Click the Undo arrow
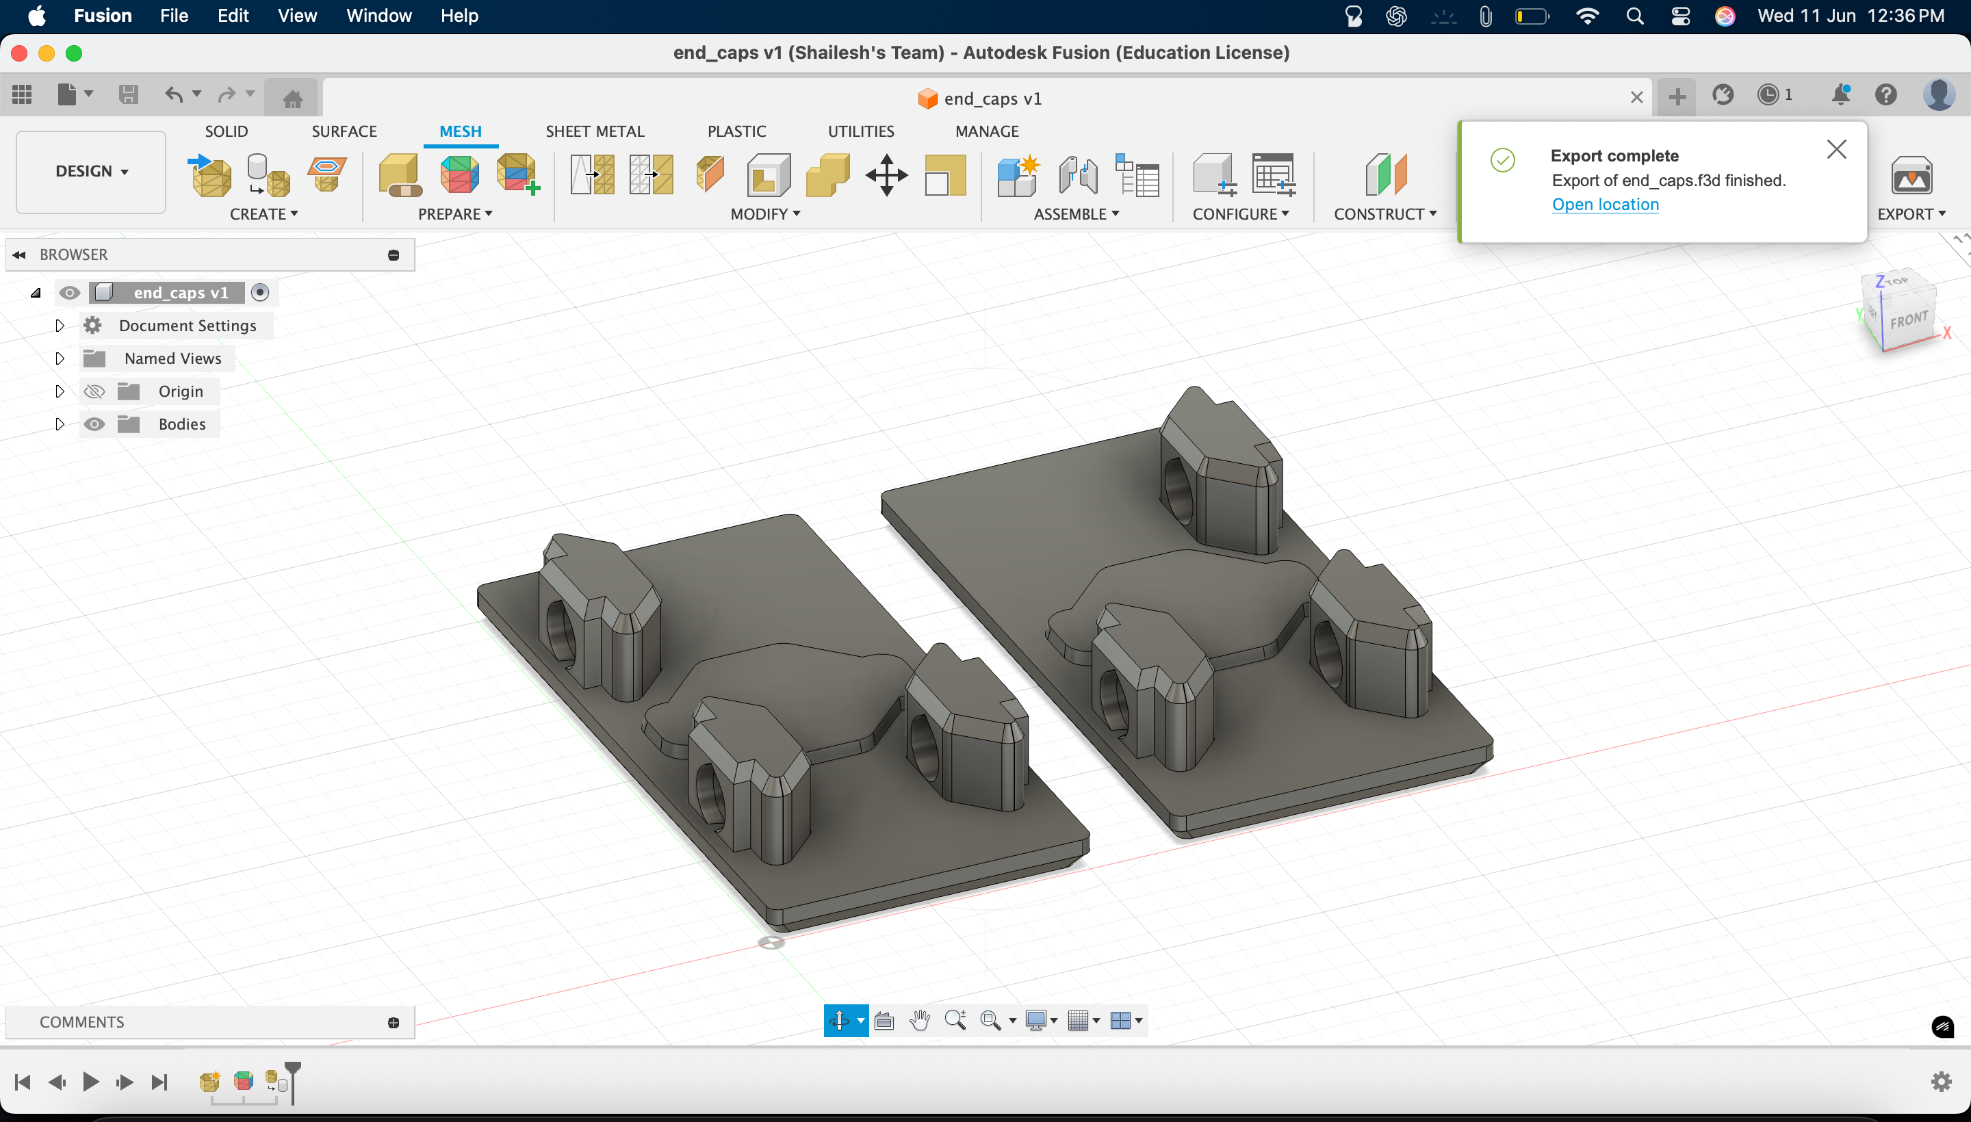The image size is (1971, 1122). click(175, 95)
